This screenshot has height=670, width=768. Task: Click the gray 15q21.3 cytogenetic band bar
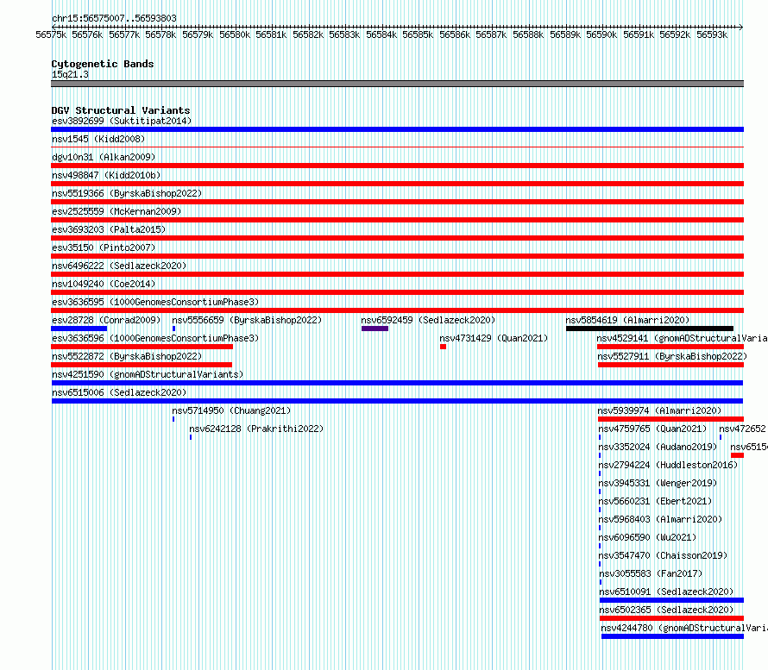[397, 85]
